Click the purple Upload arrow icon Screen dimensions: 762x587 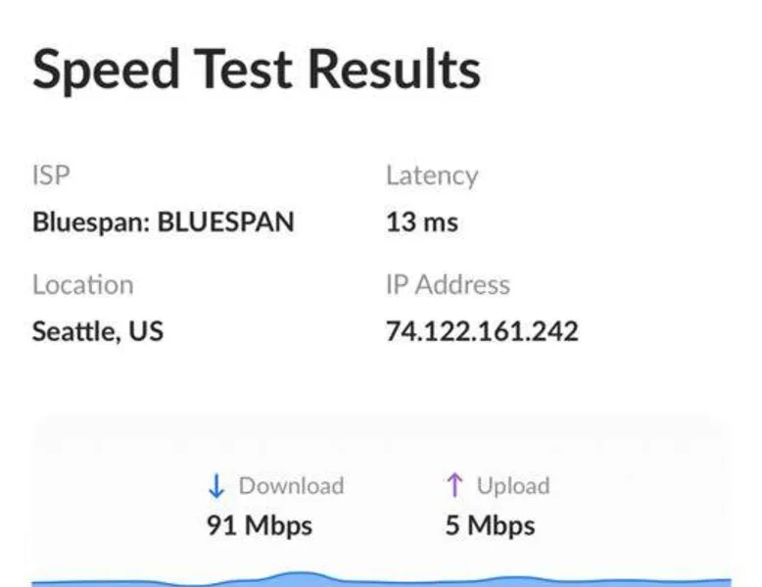click(454, 485)
